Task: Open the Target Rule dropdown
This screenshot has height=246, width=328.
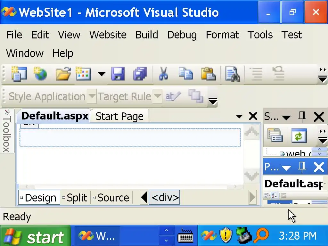Action: click(x=157, y=96)
